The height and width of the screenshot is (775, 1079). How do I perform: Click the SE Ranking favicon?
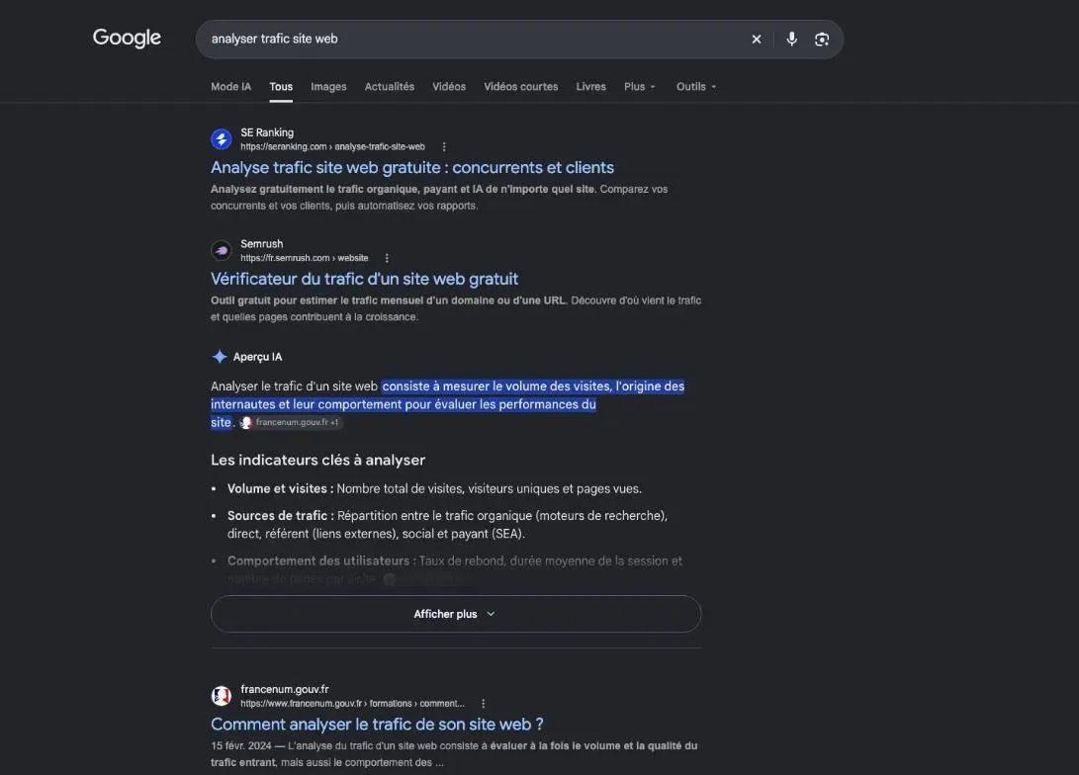221,139
